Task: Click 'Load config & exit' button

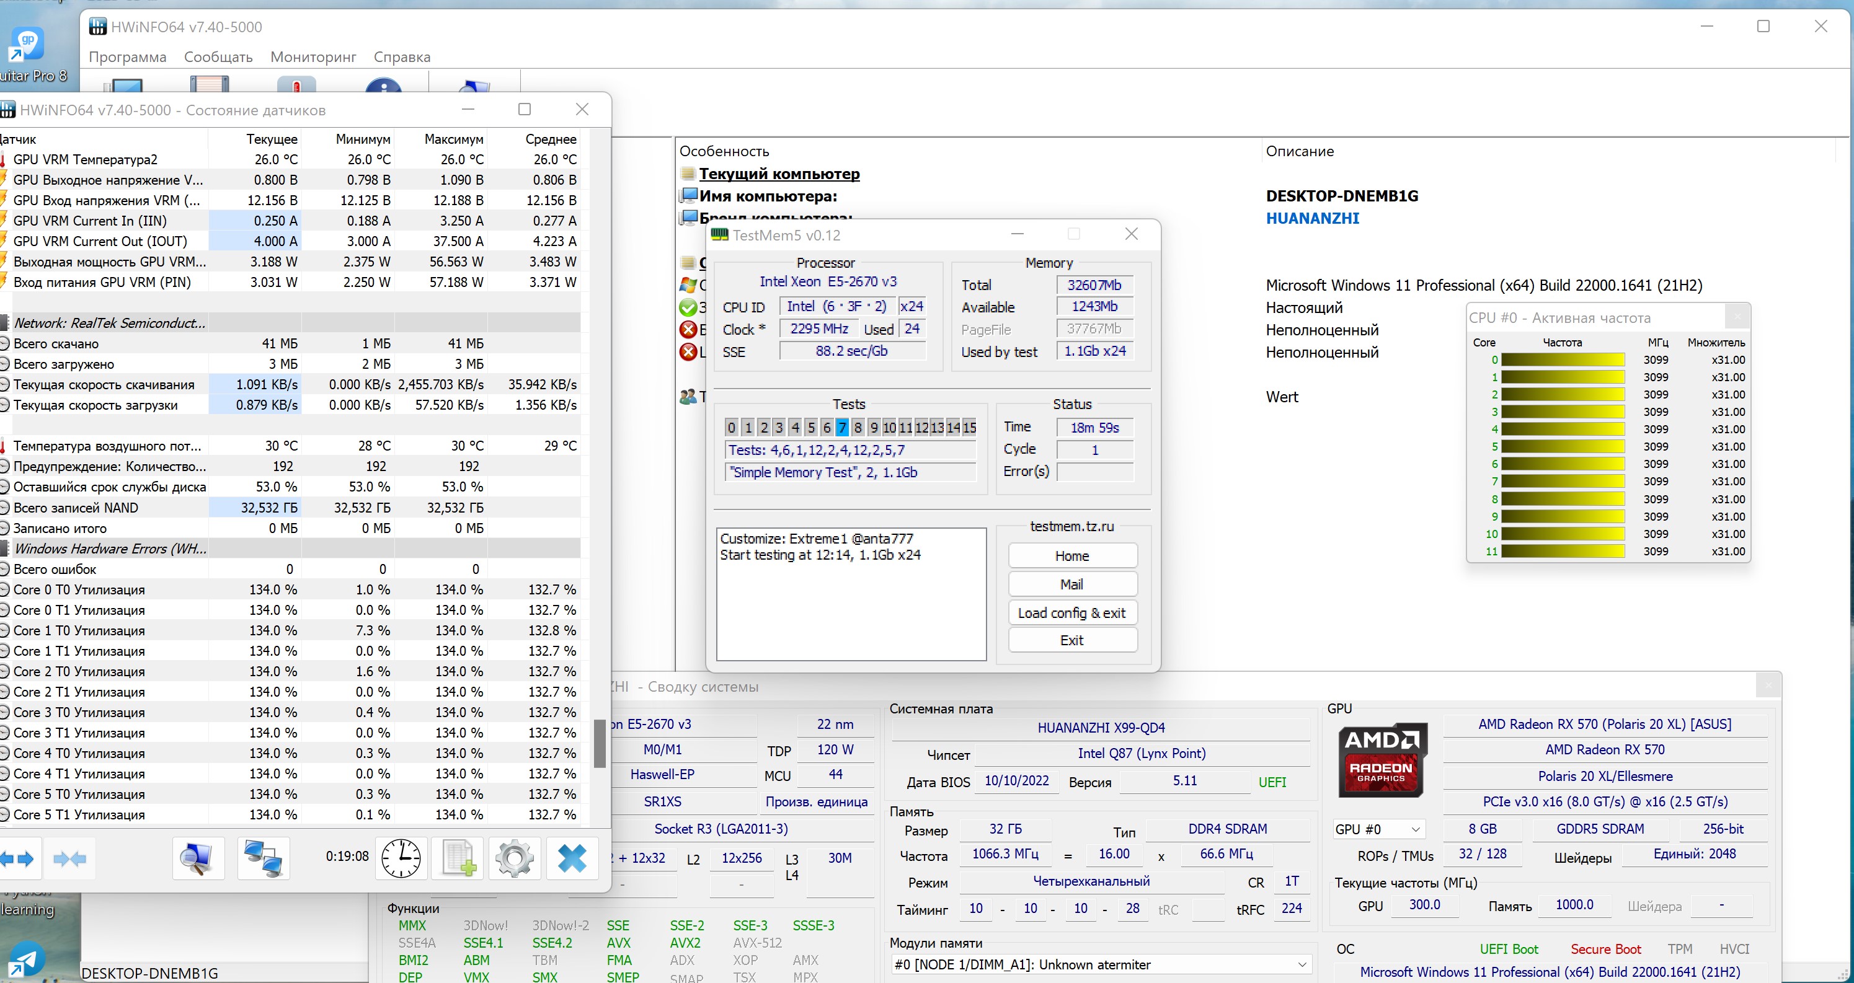Action: [1071, 612]
